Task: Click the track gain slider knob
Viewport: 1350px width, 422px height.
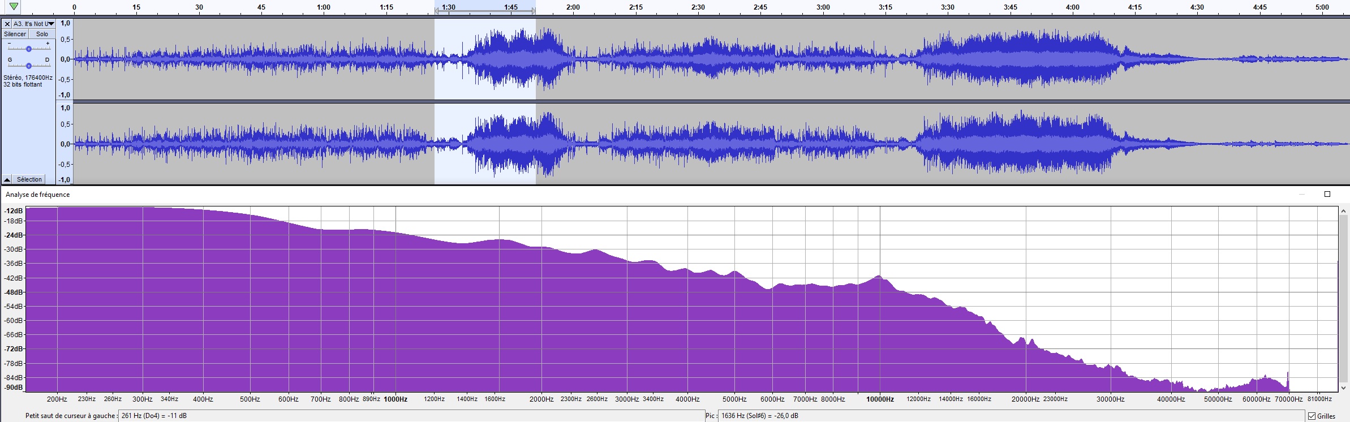Action: (x=29, y=49)
